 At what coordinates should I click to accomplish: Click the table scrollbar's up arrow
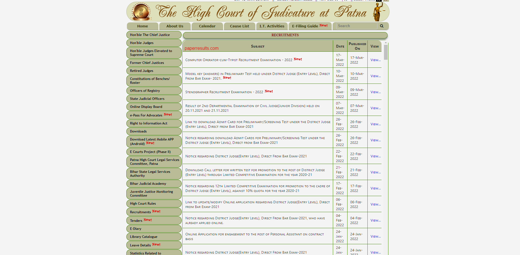pos(386,43)
